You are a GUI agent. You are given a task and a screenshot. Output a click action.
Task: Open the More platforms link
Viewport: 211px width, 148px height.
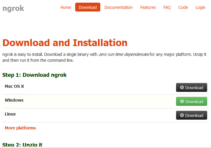[20, 128]
